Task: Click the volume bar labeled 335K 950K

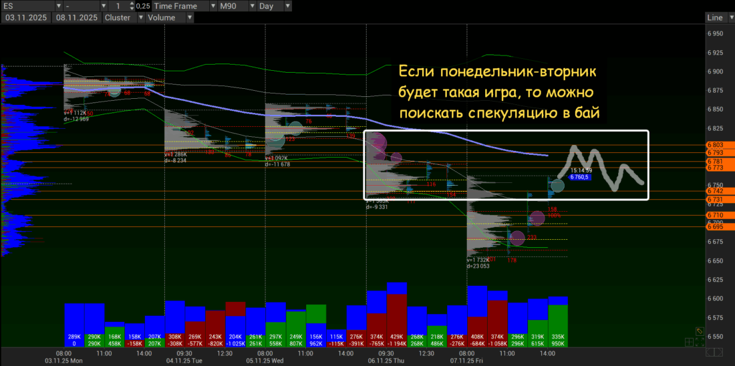Action: point(558,322)
